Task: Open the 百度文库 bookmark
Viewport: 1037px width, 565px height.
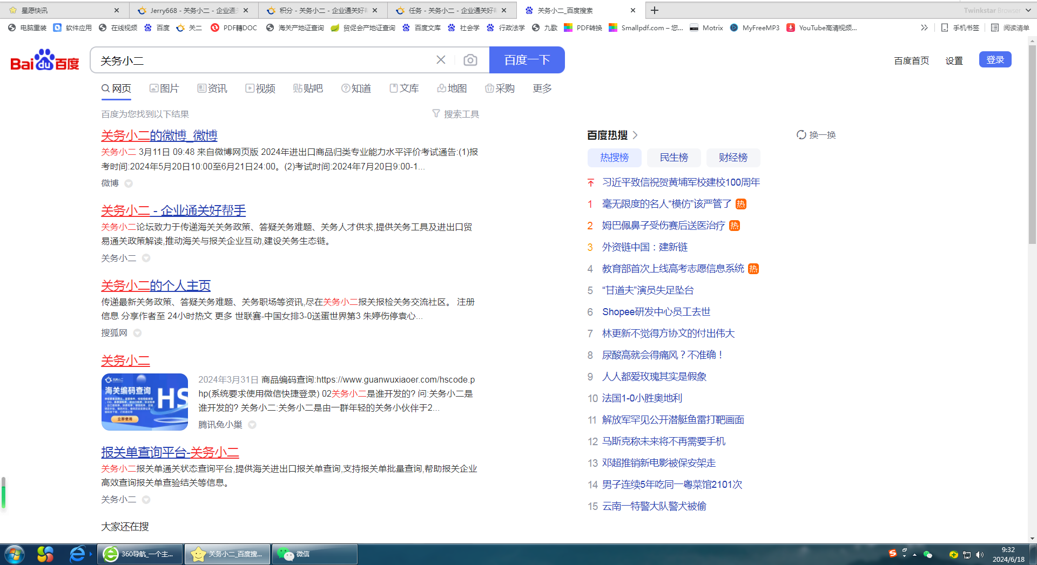Action: tap(422, 28)
